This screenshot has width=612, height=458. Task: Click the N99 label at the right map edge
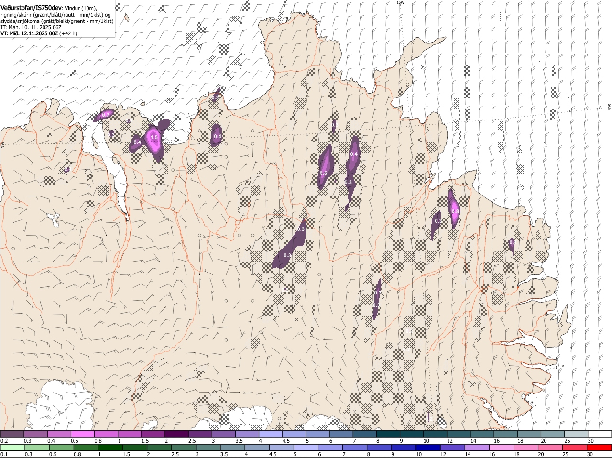610,108
